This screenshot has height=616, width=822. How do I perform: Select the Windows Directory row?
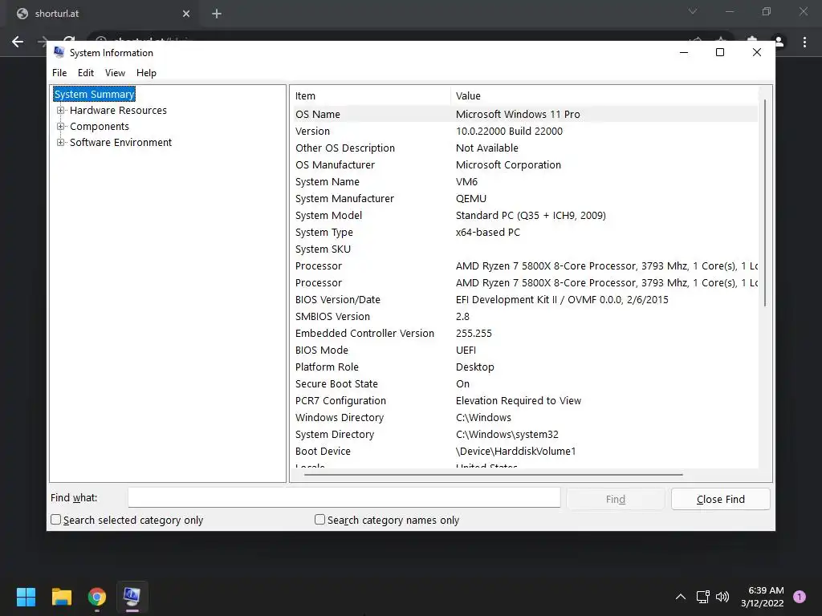click(x=525, y=417)
